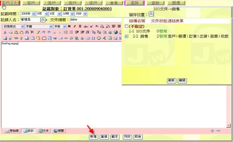Apply italic formatting

75,26
